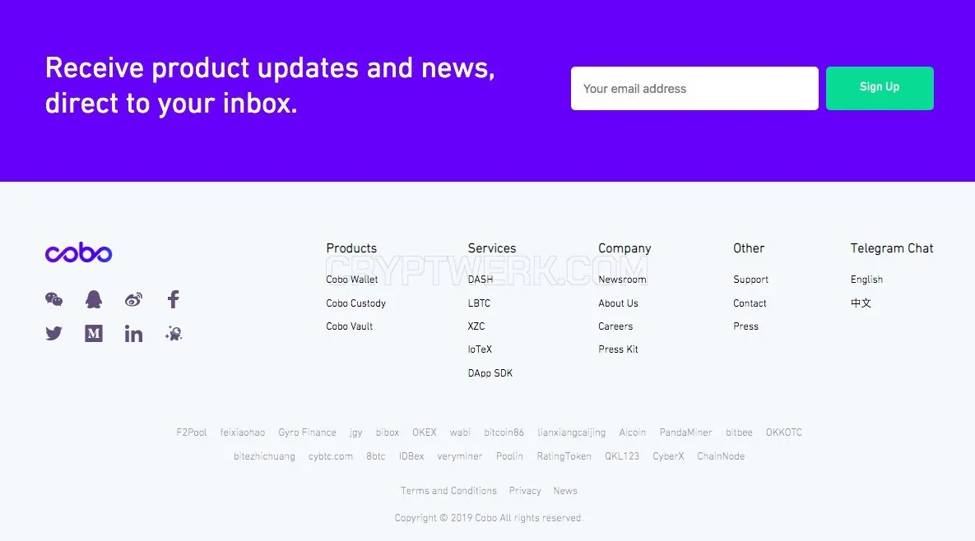Open the OKEX partner link
Viewport: 975px width, 541px height.
[x=425, y=432]
